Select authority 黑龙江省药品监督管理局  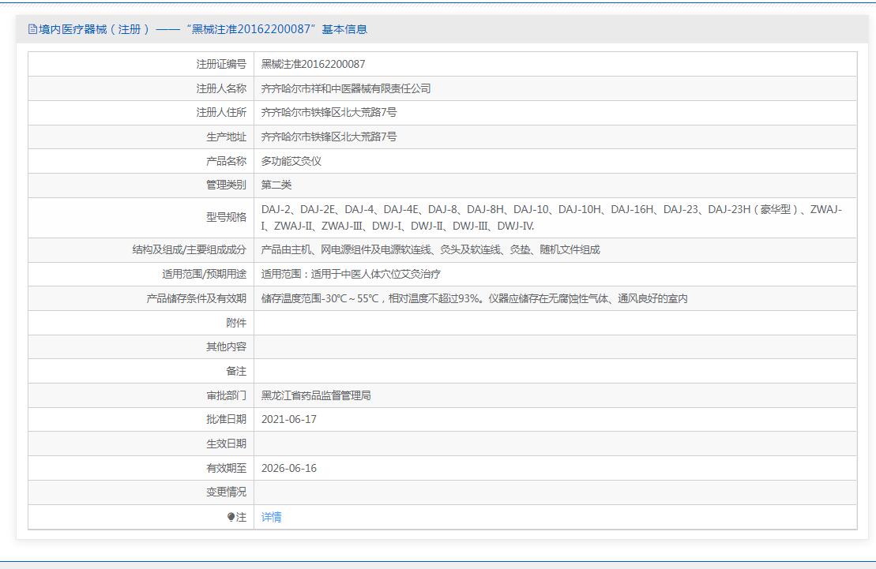click(316, 395)
